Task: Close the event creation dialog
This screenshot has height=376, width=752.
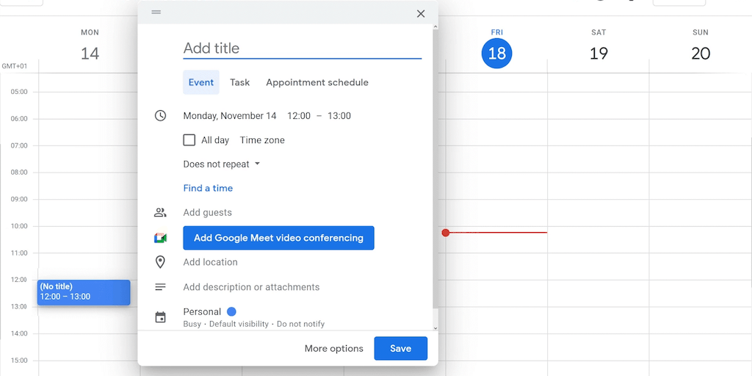Action: 421,13
